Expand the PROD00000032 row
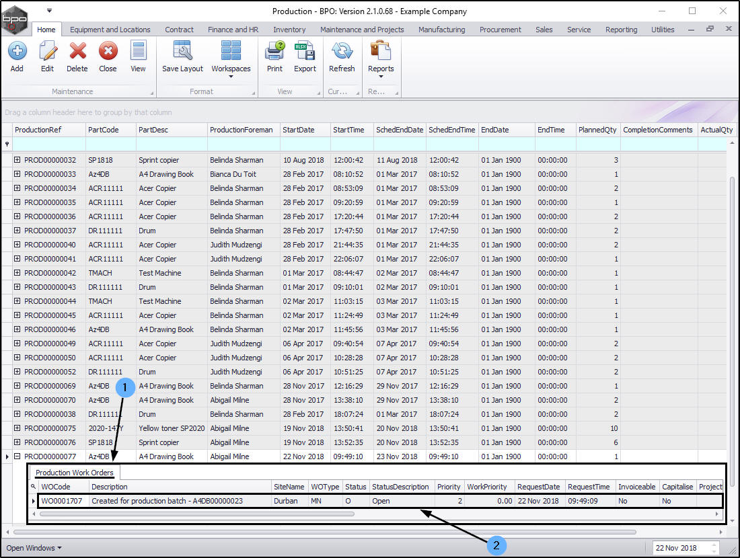 click(x=17, y=161)
